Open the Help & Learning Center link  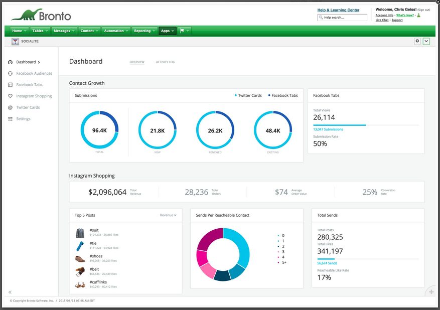click(338, 10)
